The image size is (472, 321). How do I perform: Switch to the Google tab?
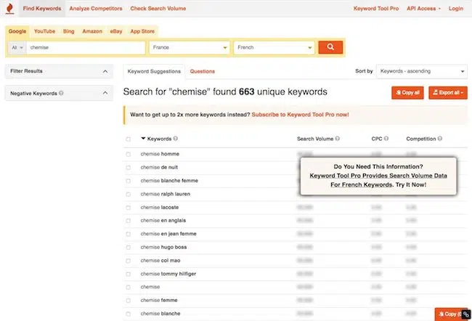17,31
